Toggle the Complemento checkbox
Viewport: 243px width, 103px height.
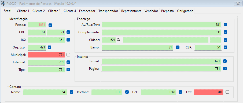(226, 32)
